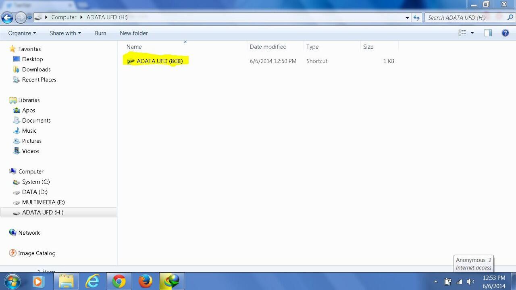Click the volume speaker icon
This screenshot has height=290, width=516.
coord(470,282)
